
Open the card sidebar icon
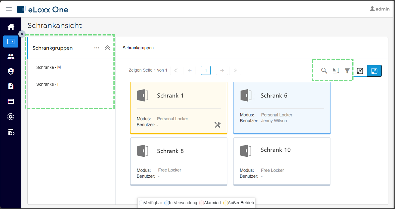point(11,101)
